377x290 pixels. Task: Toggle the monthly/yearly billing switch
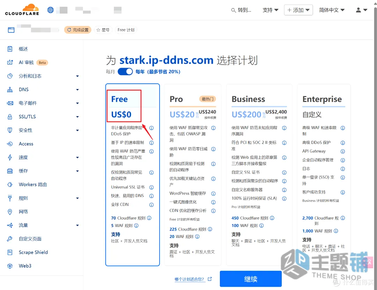click(x=125, y=72)
